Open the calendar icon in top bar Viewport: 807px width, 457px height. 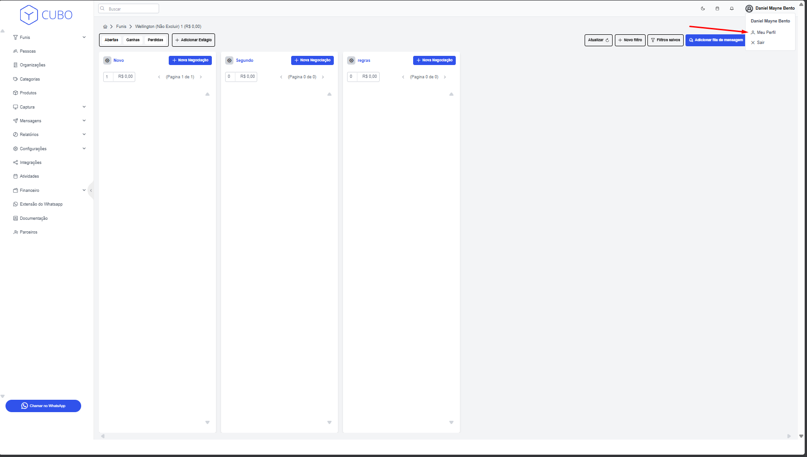(x=717, y=9)
